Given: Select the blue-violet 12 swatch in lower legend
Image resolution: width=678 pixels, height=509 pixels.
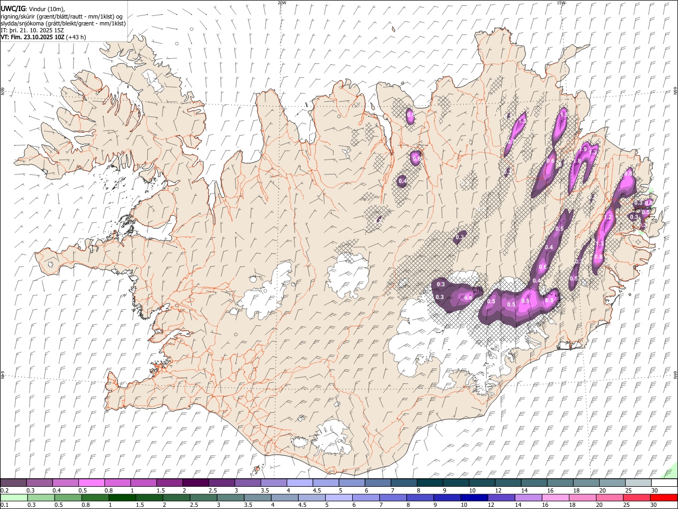Looking at the screenshot, I should click(501, 498).
